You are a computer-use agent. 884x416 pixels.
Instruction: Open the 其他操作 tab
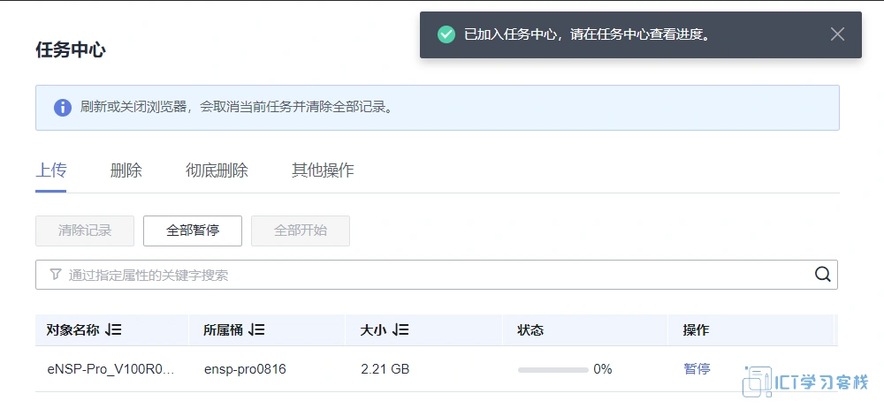pos(323,170)
